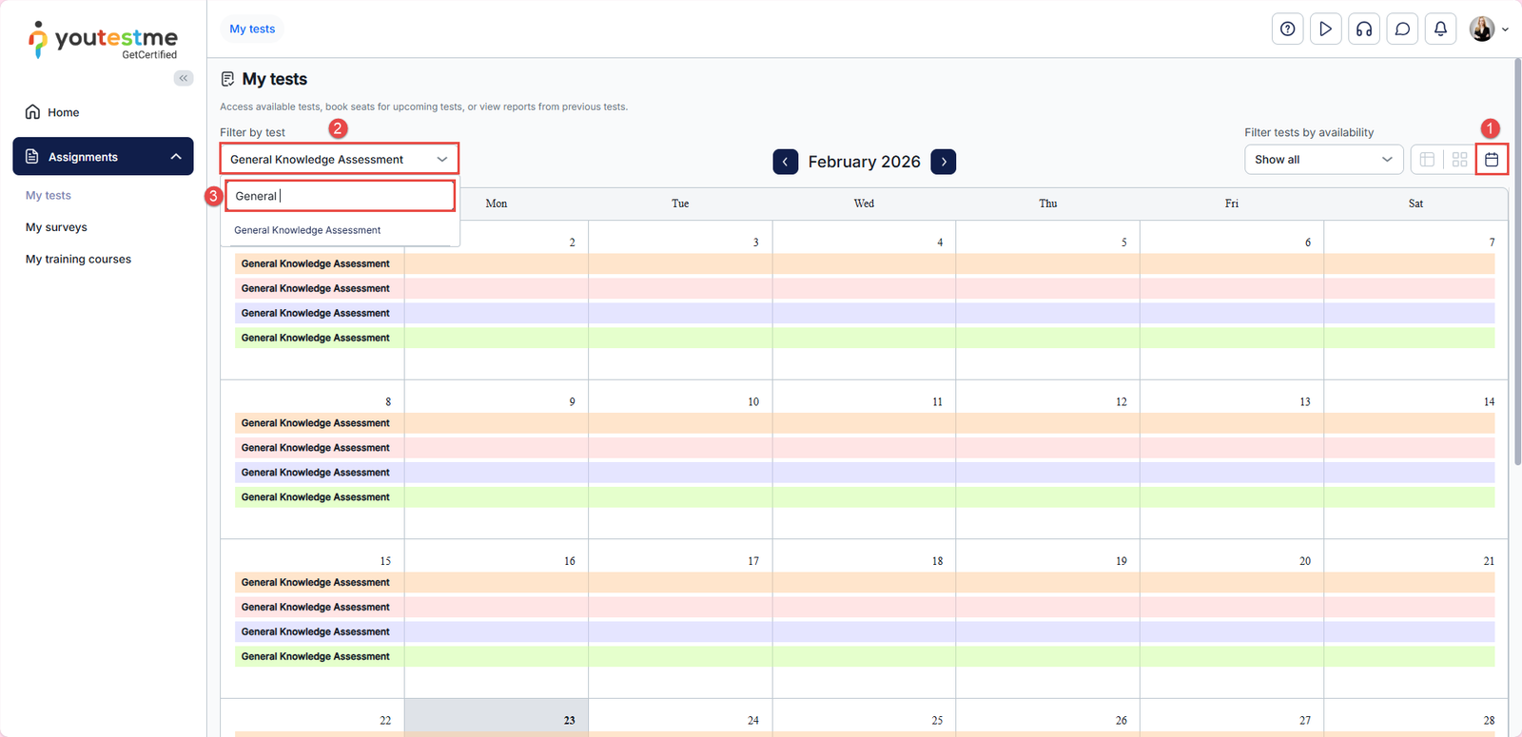Click the search field containing General

pos(340,196)
